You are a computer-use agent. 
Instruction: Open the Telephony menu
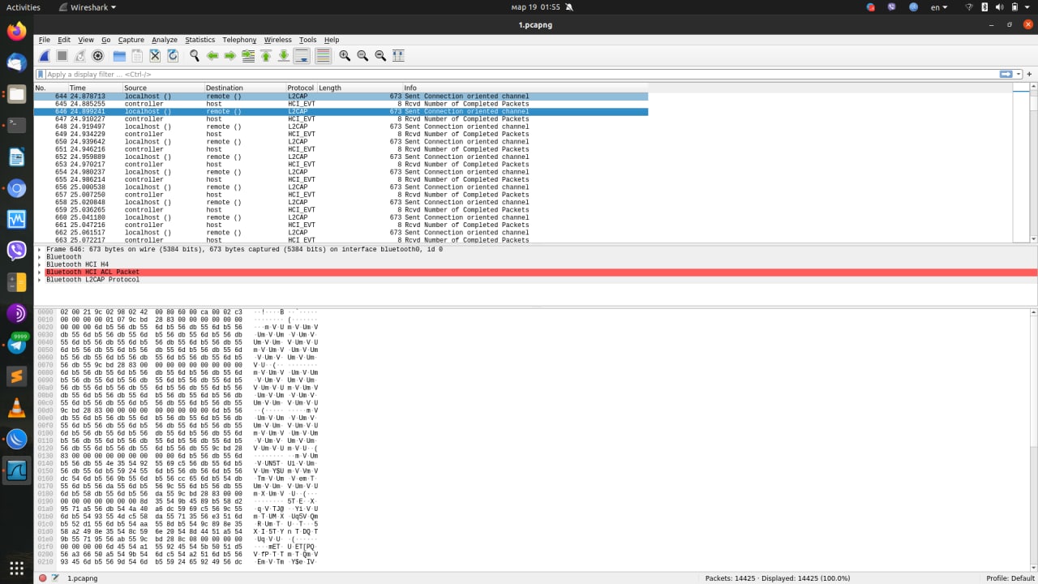[239, 40]
